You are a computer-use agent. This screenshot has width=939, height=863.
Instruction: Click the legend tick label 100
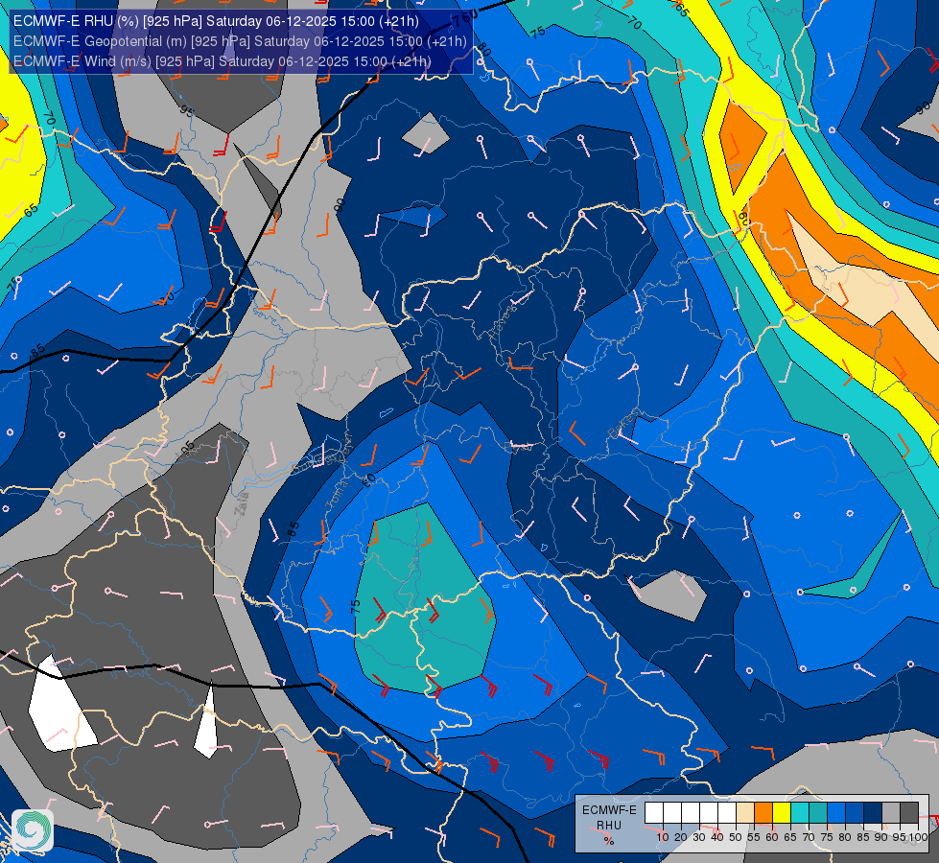click(x=918, y=837)
